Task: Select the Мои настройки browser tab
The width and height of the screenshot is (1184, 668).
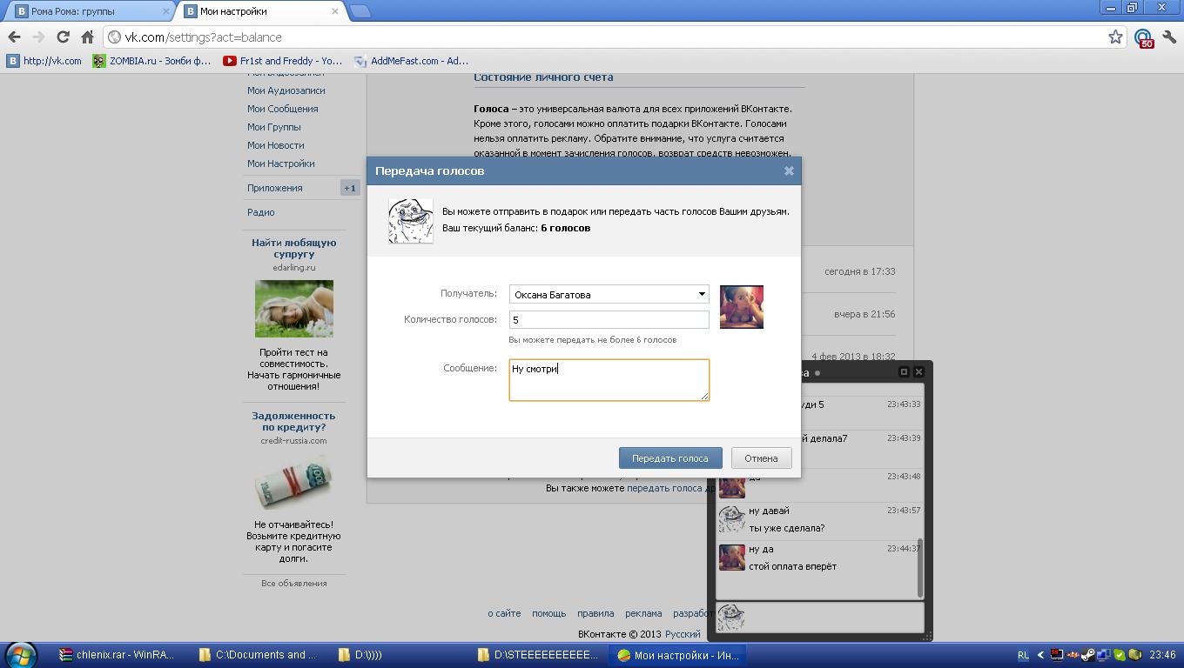Action: (261, 11)
